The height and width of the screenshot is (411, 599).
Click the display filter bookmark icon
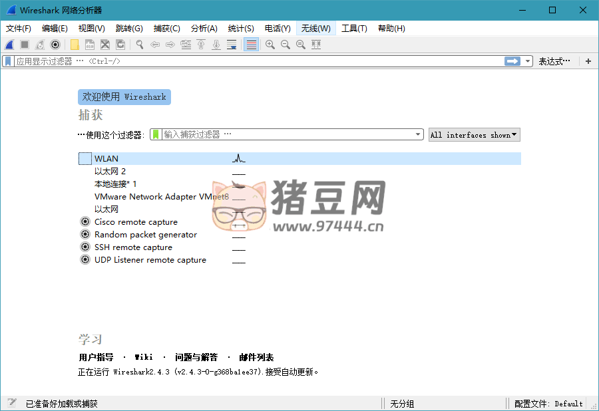click(8, 61)
